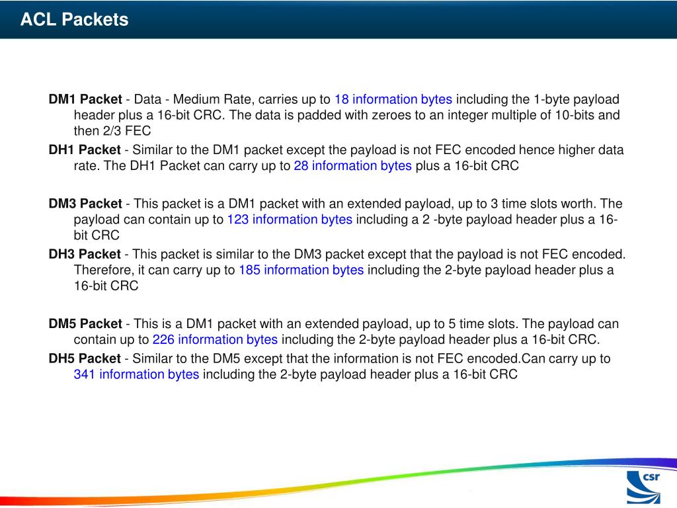Screen dimensions: 677x508
Task: Open the 185 information bytes link
Action: [301, 270]
